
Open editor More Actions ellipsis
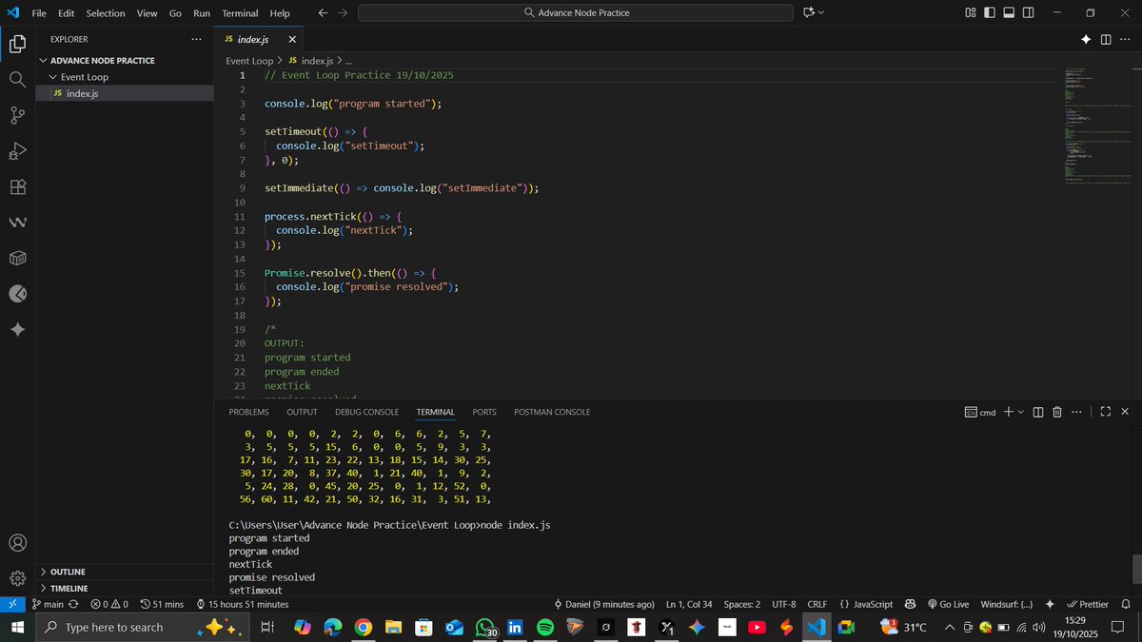pos(1126,39)
